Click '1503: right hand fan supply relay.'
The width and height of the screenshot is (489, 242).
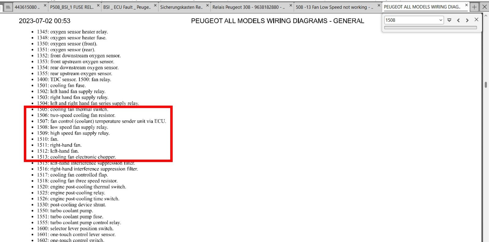[x=73, y=97]
